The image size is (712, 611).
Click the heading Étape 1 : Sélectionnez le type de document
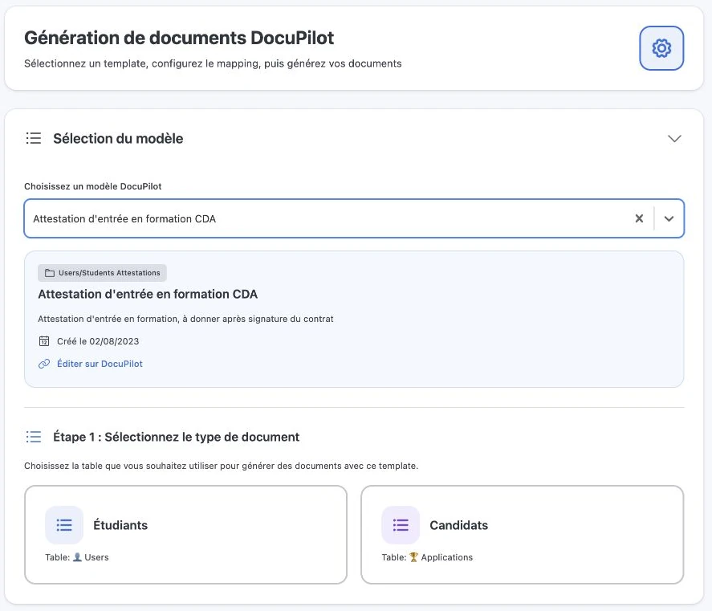[176, 437]
